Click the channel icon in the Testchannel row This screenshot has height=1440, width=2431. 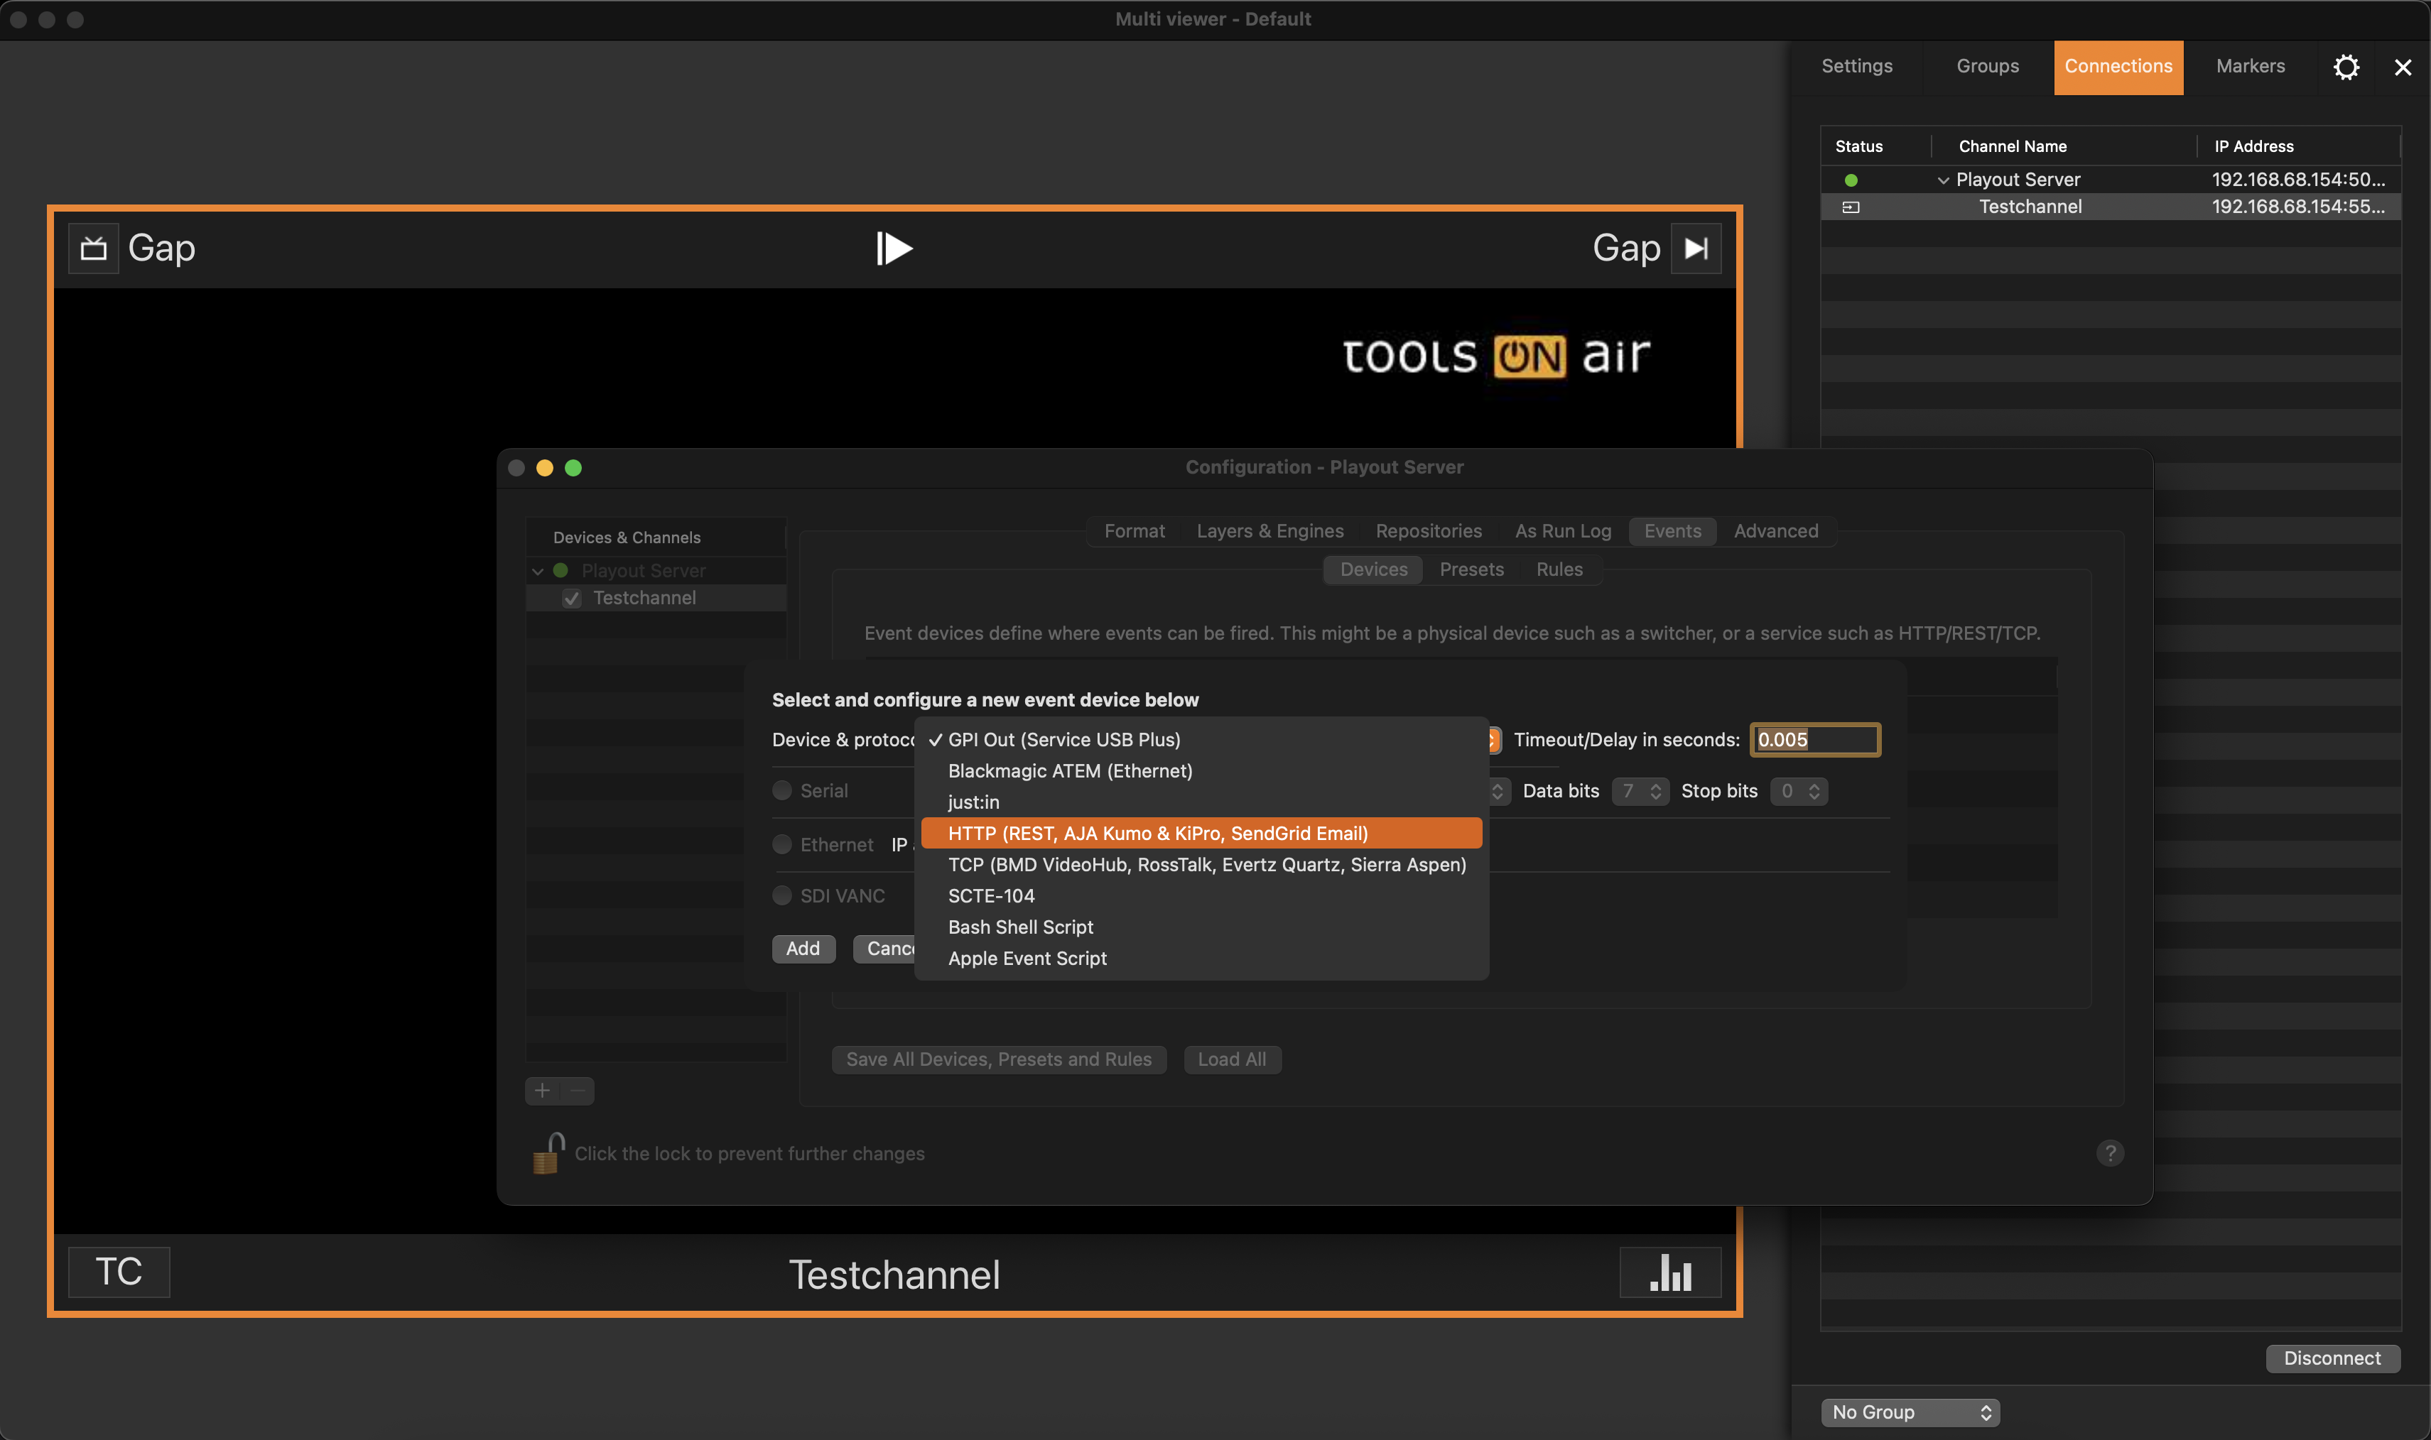pyautogui.click(x=1851, y=207)
